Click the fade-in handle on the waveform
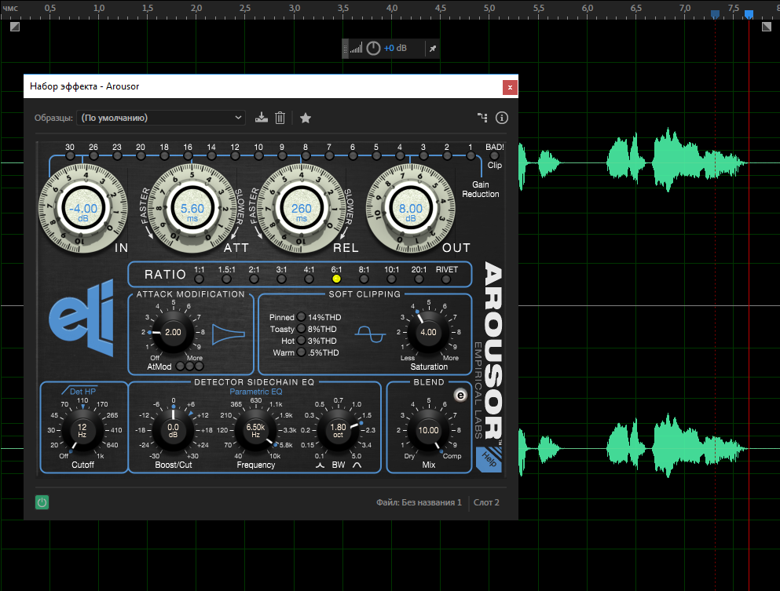 [15, 27]
